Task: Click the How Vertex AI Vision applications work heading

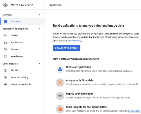Action: click(x=76, y=59)
